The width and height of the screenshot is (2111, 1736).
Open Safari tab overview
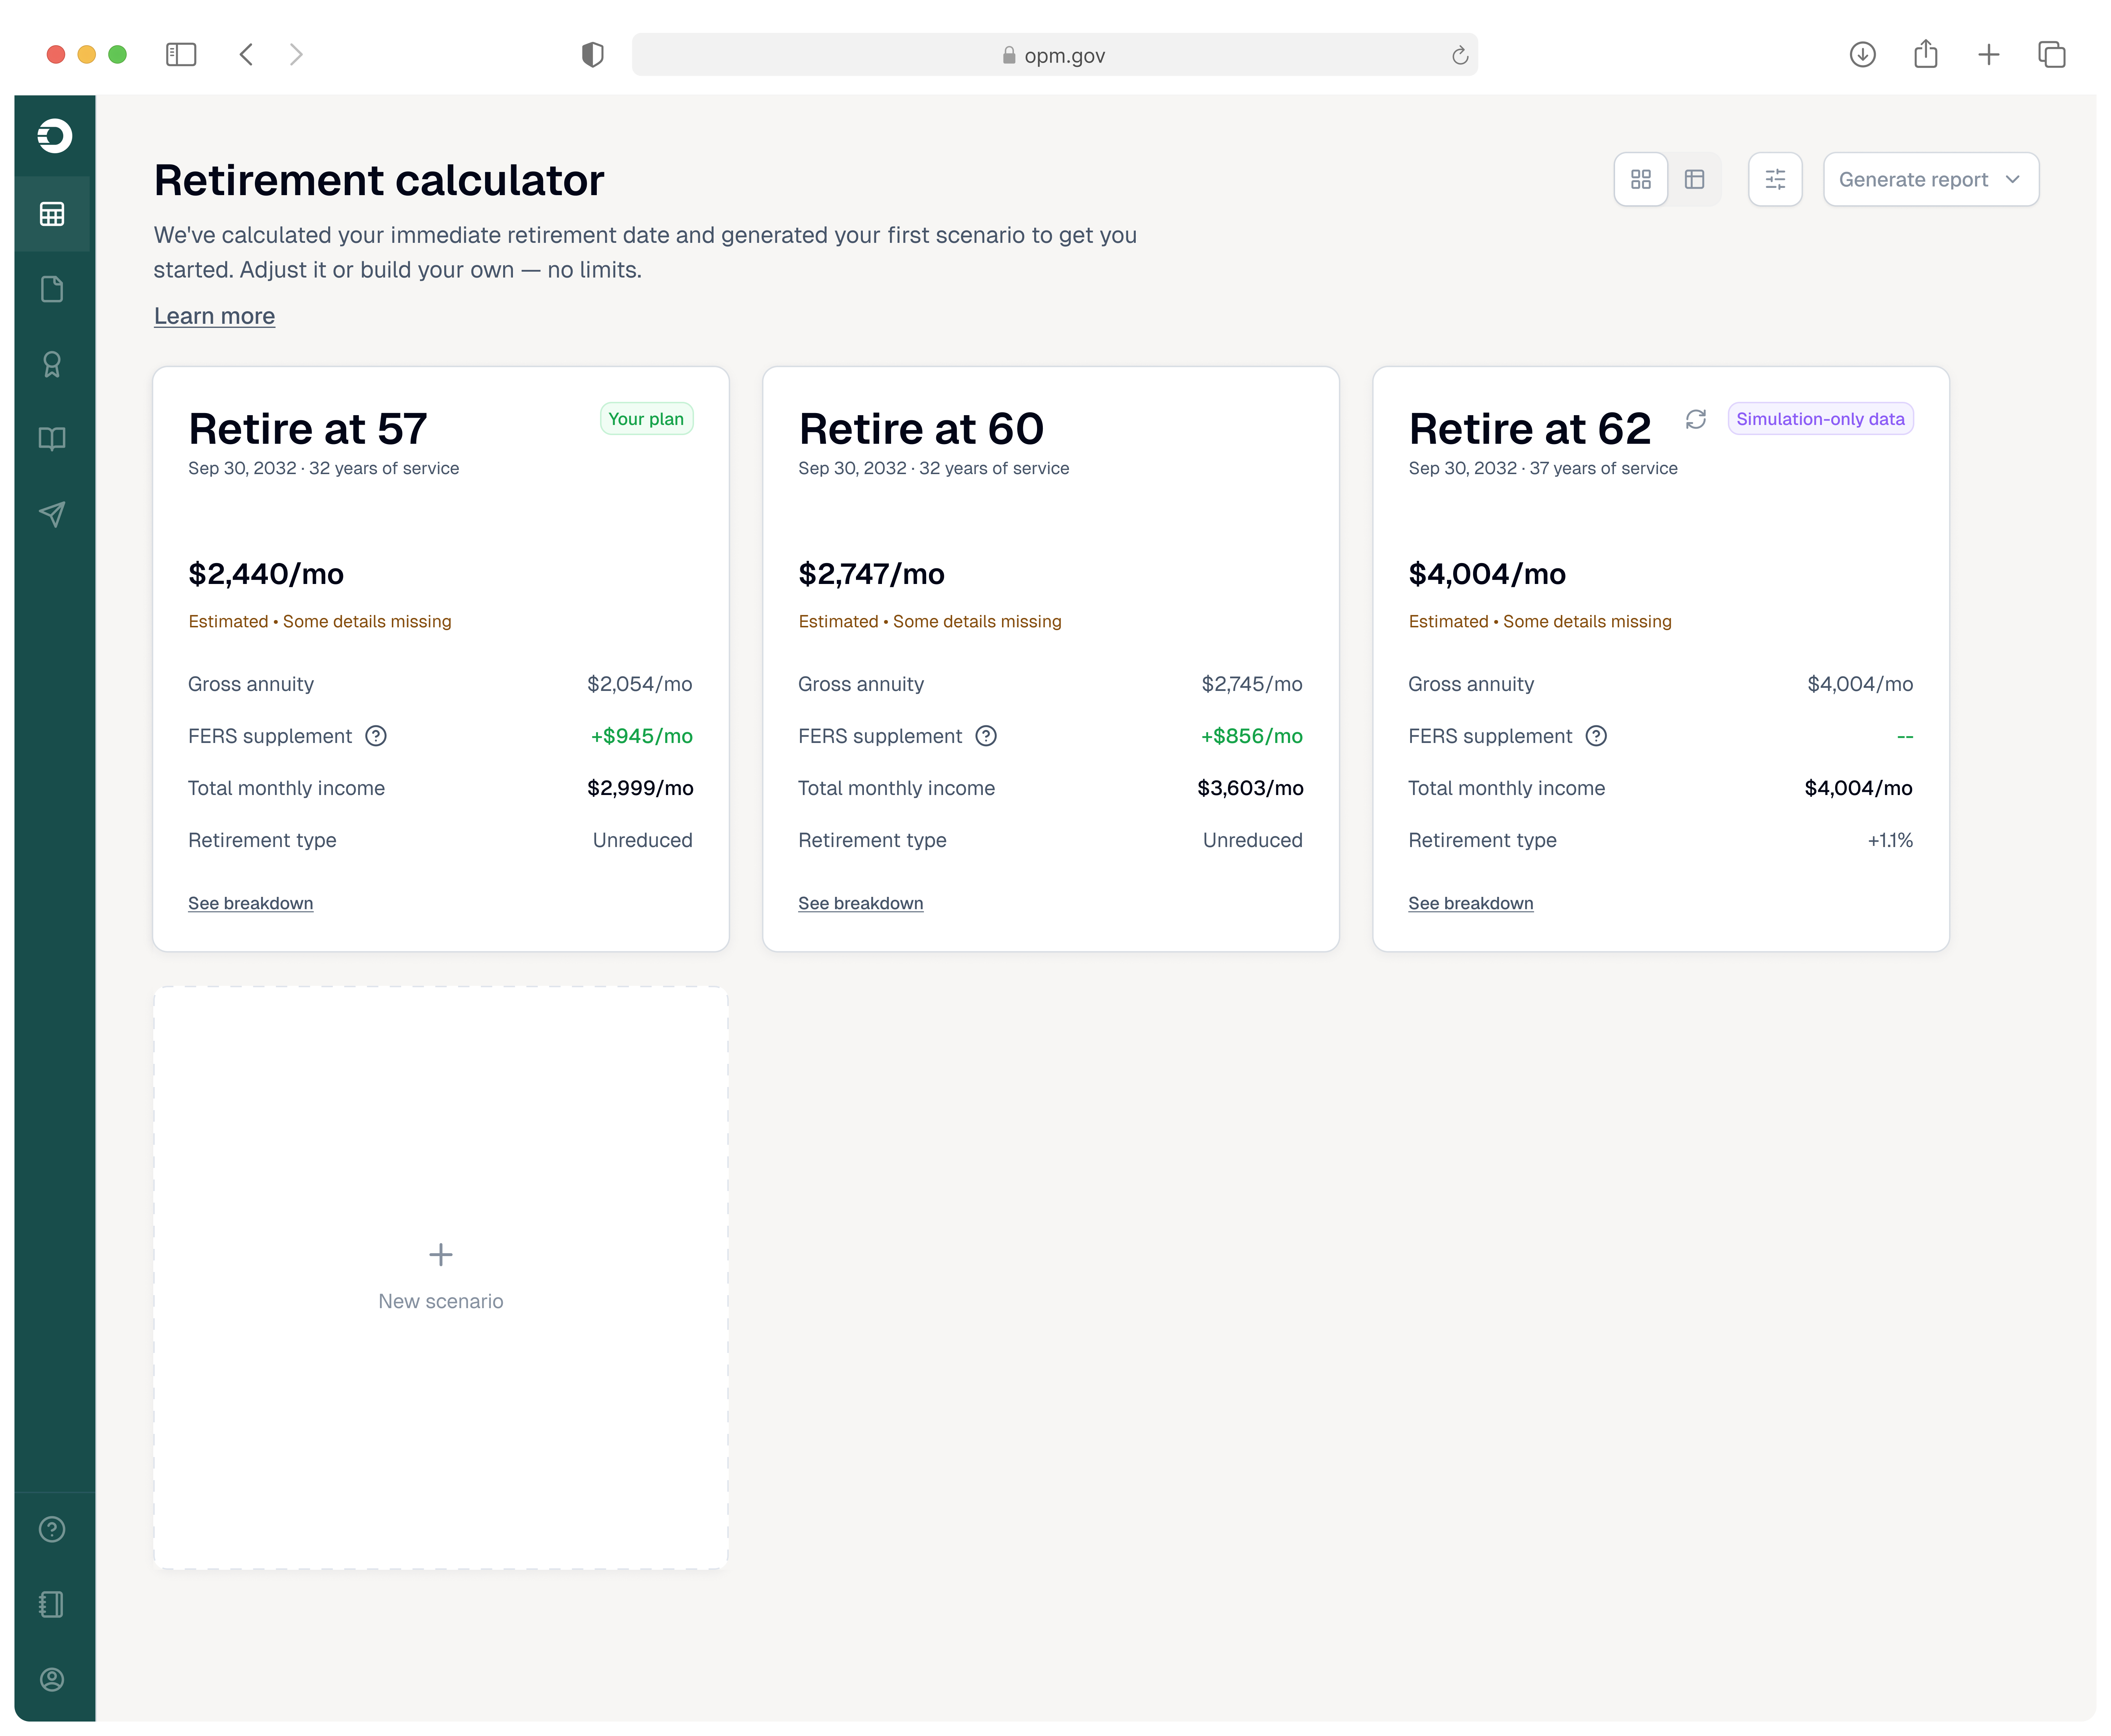[2051, 54]
